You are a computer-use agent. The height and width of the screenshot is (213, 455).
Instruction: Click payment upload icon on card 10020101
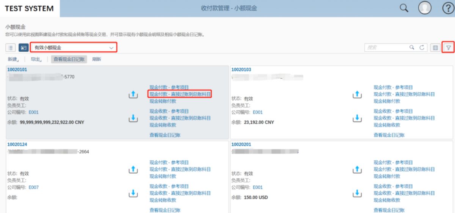133,95
